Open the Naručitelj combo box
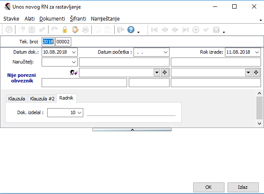 pyautogui.click(x=74, y=62)
